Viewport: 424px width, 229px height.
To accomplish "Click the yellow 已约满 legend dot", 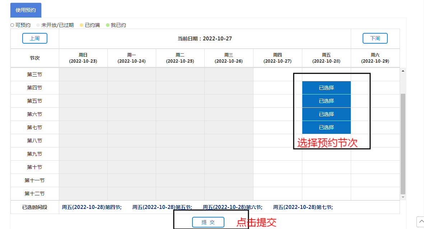I will point(81,25).
